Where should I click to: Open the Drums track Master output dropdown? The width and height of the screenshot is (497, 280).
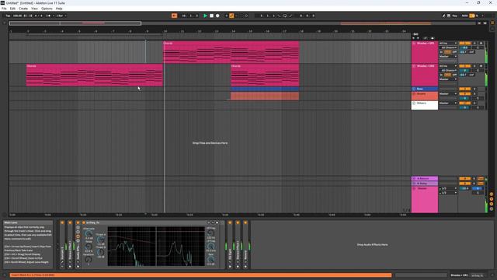[x=448, y=94]
